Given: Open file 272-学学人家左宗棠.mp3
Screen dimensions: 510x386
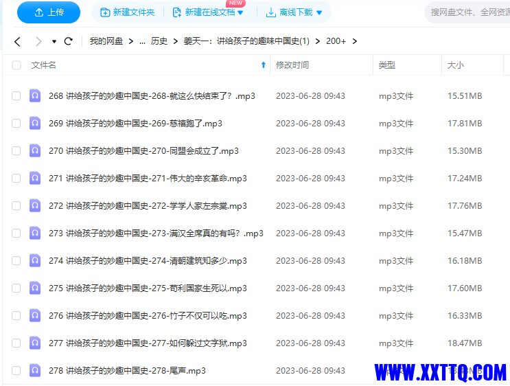Looking at the screenshot, I should point(148,205).
